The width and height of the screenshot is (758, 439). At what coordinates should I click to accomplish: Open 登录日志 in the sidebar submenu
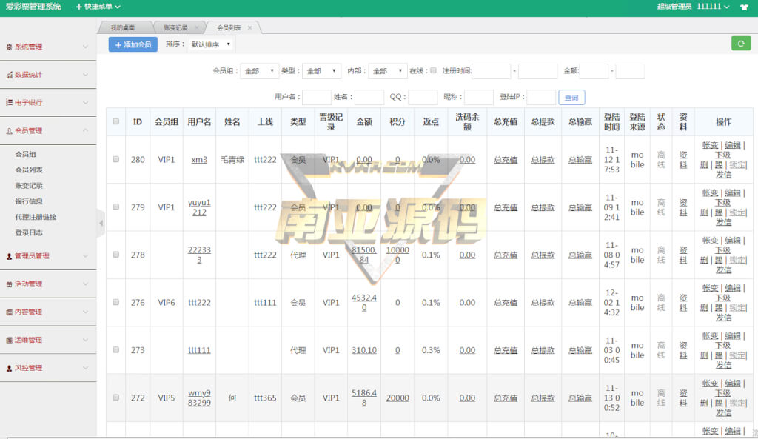click(x=29, y=232)
